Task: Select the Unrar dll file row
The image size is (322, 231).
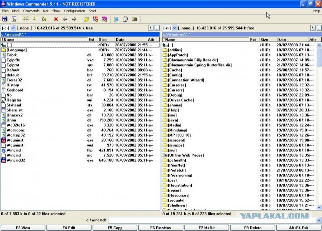Action: 80,120
